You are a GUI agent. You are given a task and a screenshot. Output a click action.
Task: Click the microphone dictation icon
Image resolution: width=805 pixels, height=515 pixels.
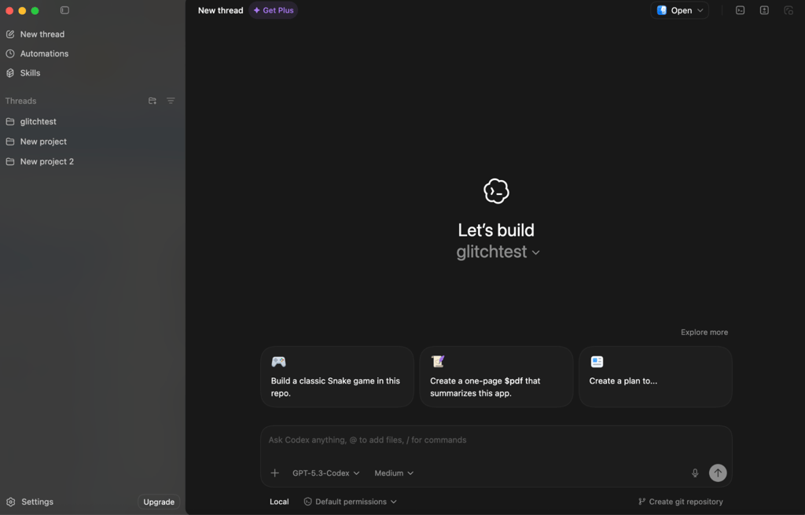(695, 473)
